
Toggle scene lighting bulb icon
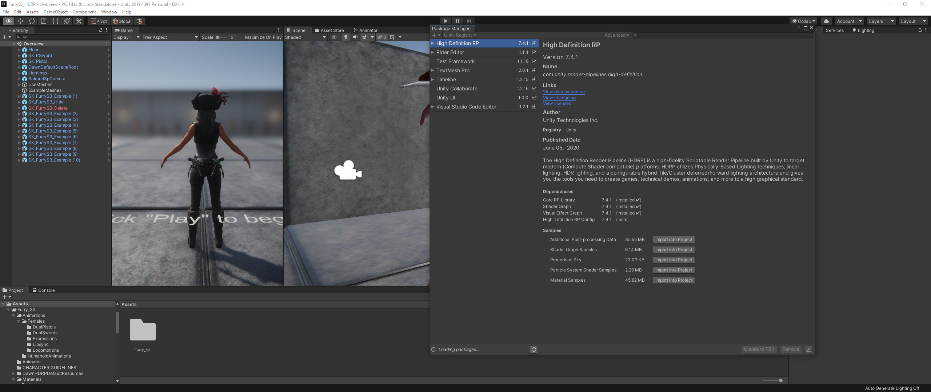pos(346,37)
